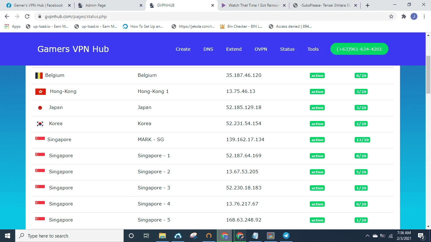This screenshot has width=431, height=242.
Task: Click the Korea flag icon
Action: [x=40, y=124]
